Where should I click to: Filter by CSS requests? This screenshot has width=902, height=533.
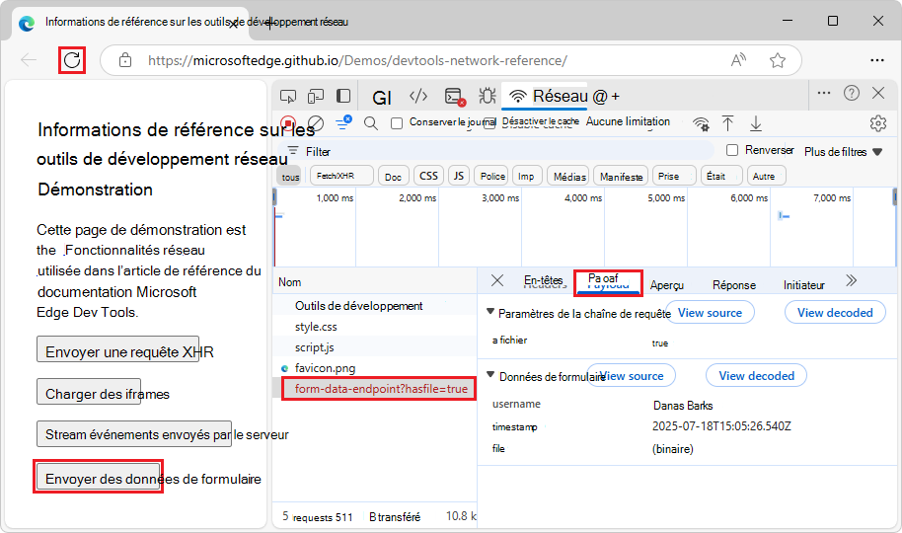tap(428, 176)
